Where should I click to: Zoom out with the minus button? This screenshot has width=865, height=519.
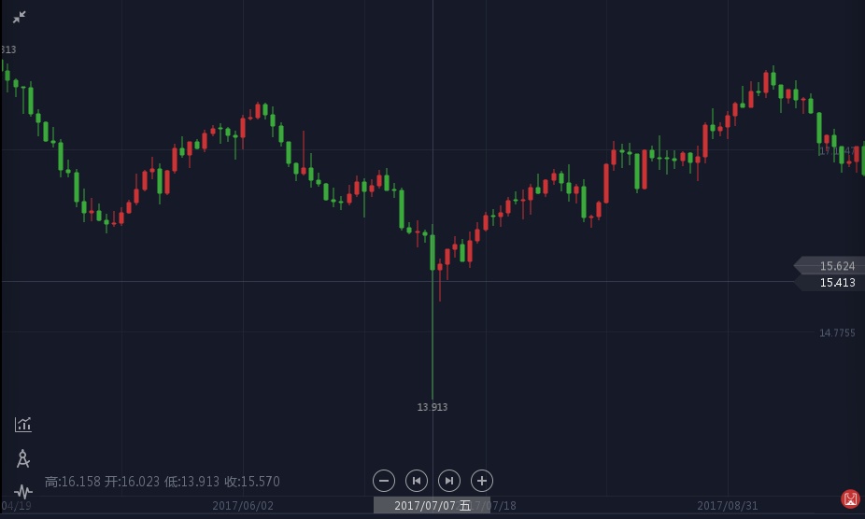point(384,481)
